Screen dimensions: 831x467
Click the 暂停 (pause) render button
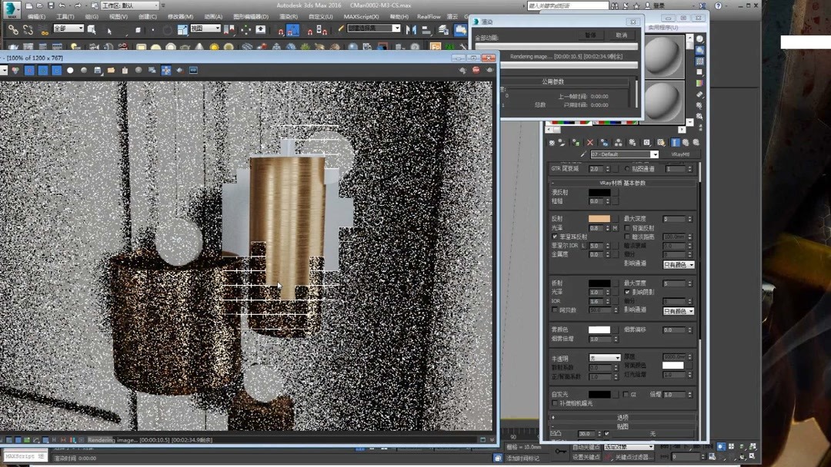point(590,35)
